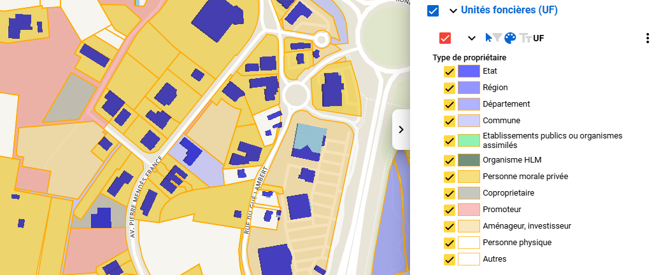
Task: Hide the Promoteur category checkbox
Action: (x=449, y=210)
